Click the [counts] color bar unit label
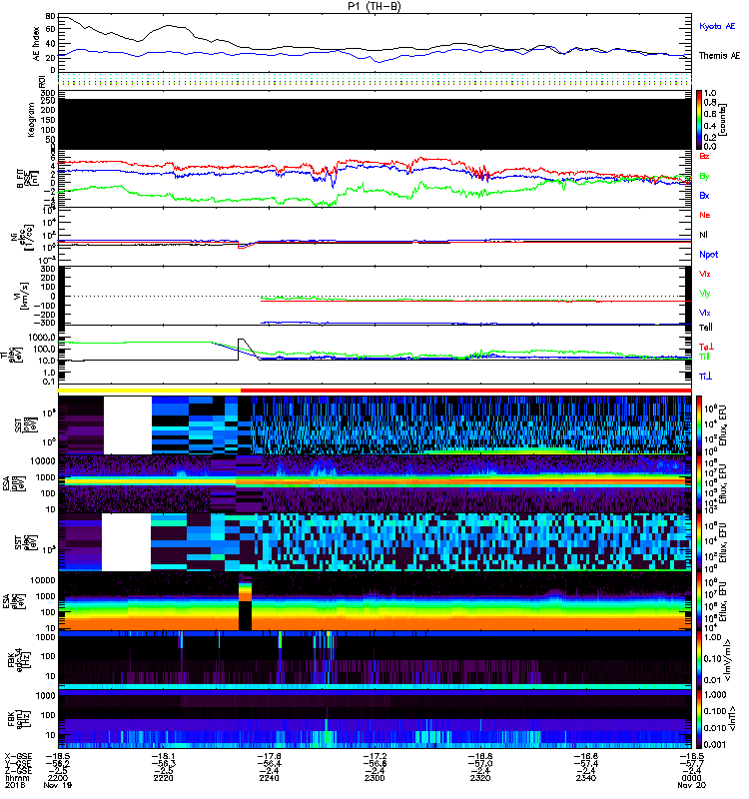This screenshot has width=749, height=799. point(723,120)
